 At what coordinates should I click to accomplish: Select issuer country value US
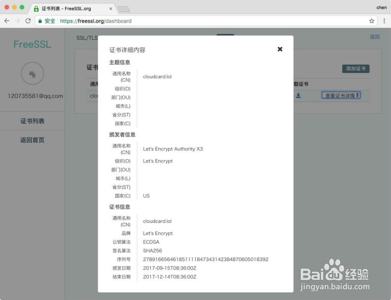(146, 196)
